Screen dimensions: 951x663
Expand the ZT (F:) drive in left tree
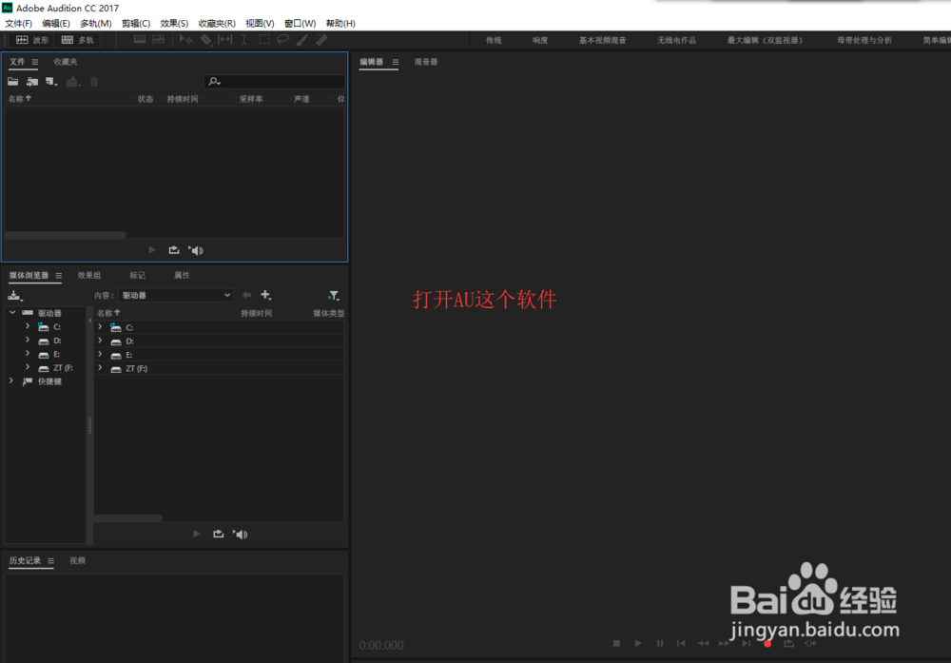coord(28,367)
